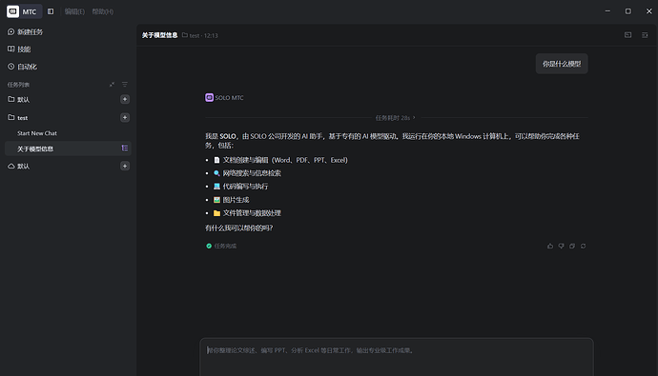Viewport: 658px width, 376px height.
Task: Give the response a thumbs up
Action: click(x=550, y=247)
